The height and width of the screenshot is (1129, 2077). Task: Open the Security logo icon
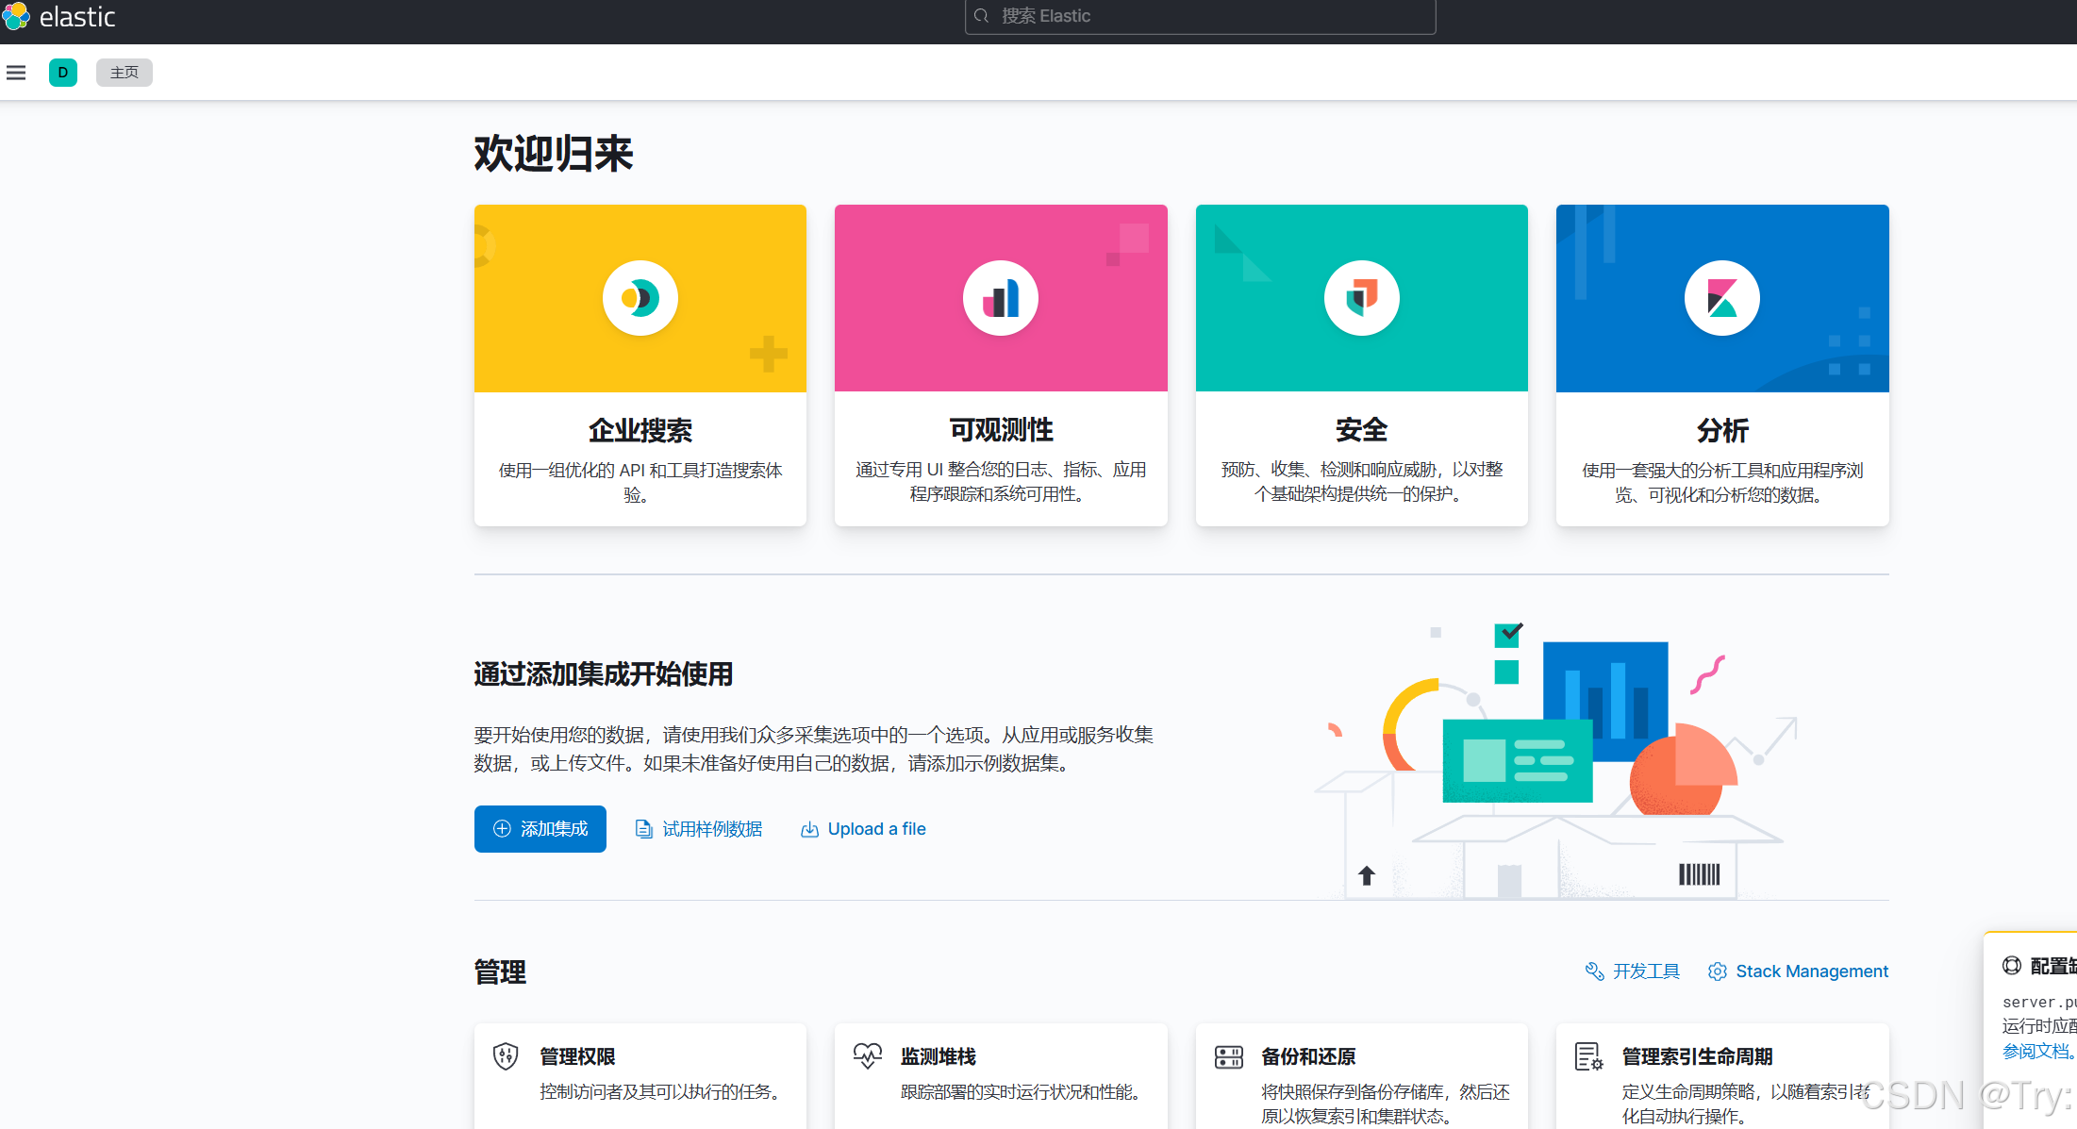click(1362, 298)
